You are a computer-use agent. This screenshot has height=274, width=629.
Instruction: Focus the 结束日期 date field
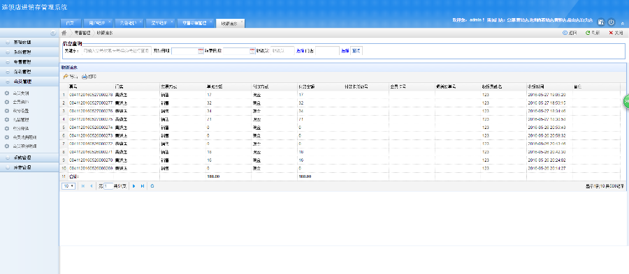pyautogui.click(x=236, y=51)
